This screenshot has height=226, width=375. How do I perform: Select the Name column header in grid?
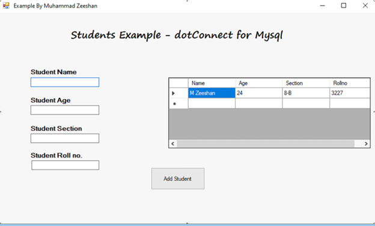(x=212, y=83)
